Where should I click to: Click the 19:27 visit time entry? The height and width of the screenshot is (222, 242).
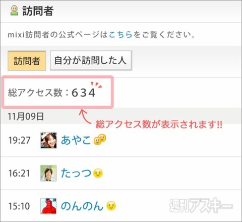19,140
